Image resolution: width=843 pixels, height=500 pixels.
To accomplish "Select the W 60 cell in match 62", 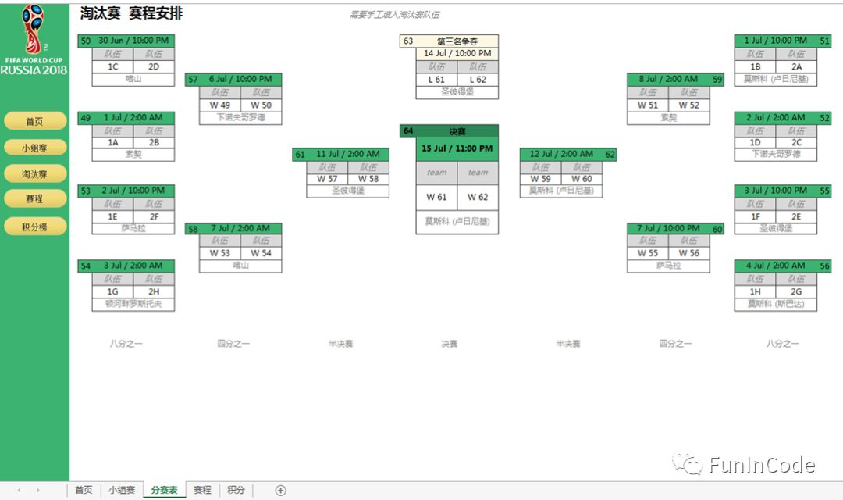I will 582,179.
